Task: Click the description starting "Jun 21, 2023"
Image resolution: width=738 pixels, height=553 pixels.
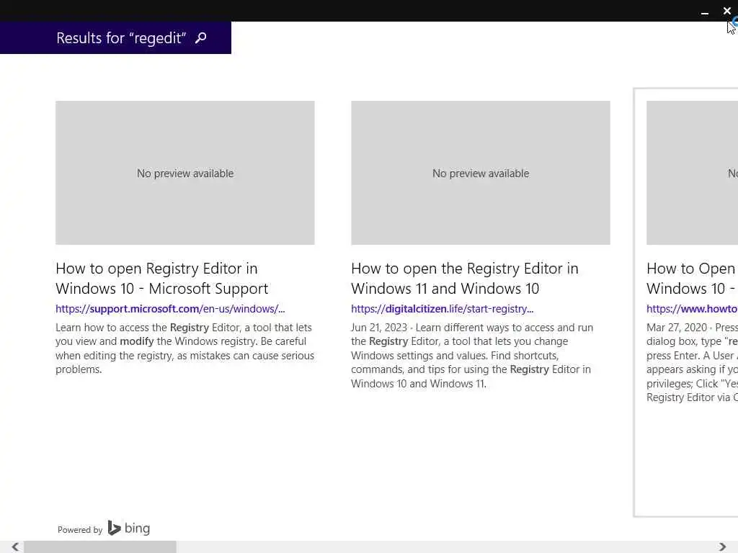Action: pyautogui.click(x=472, y=356)
